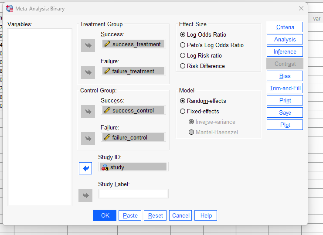The height and width of the screenshot is (235, 323).
Task: Click the Control Success transfer arrow button
Action: (x=88, y=111)
